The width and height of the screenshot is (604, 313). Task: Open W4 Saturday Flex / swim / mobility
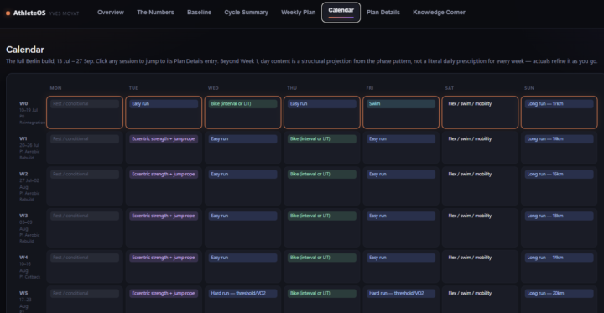pos(470,258)
